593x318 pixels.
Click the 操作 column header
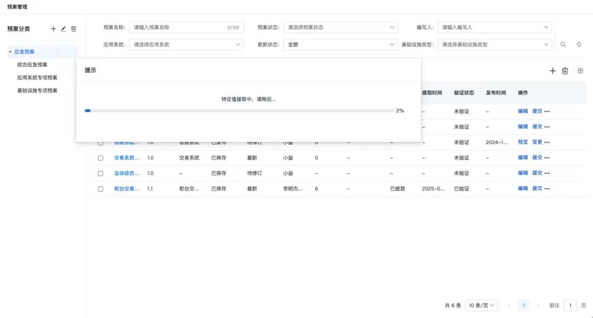pyautogui.click(x=523, y=93)
